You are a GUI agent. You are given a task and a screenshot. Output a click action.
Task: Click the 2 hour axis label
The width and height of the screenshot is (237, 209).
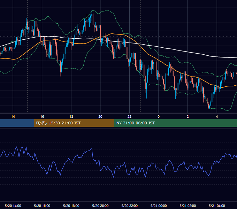188,117
